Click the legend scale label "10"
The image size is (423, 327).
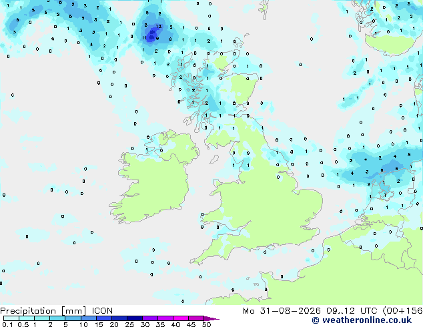tap(83, 324)
